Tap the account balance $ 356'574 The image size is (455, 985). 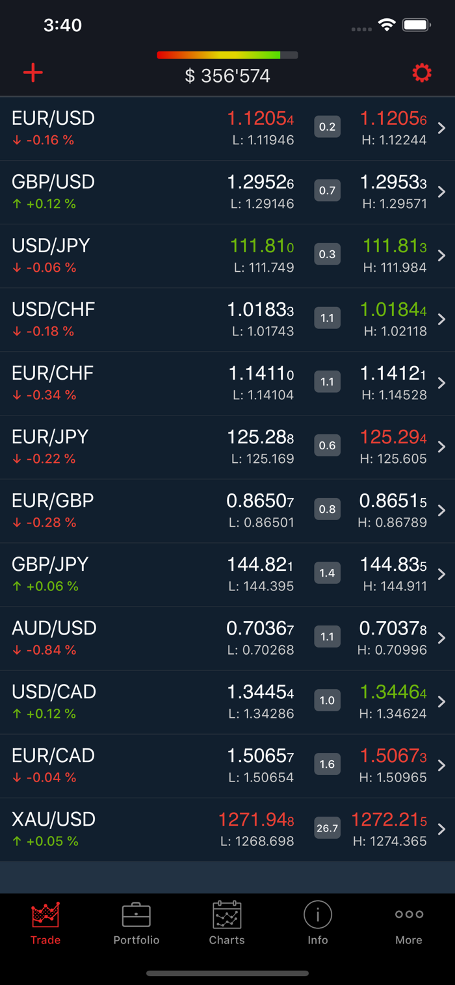click(227, 76)
